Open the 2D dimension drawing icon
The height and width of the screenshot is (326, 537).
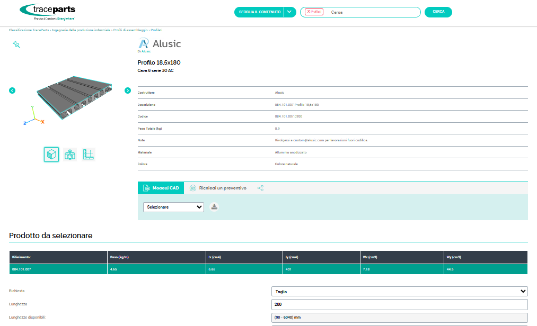(89, 155)
